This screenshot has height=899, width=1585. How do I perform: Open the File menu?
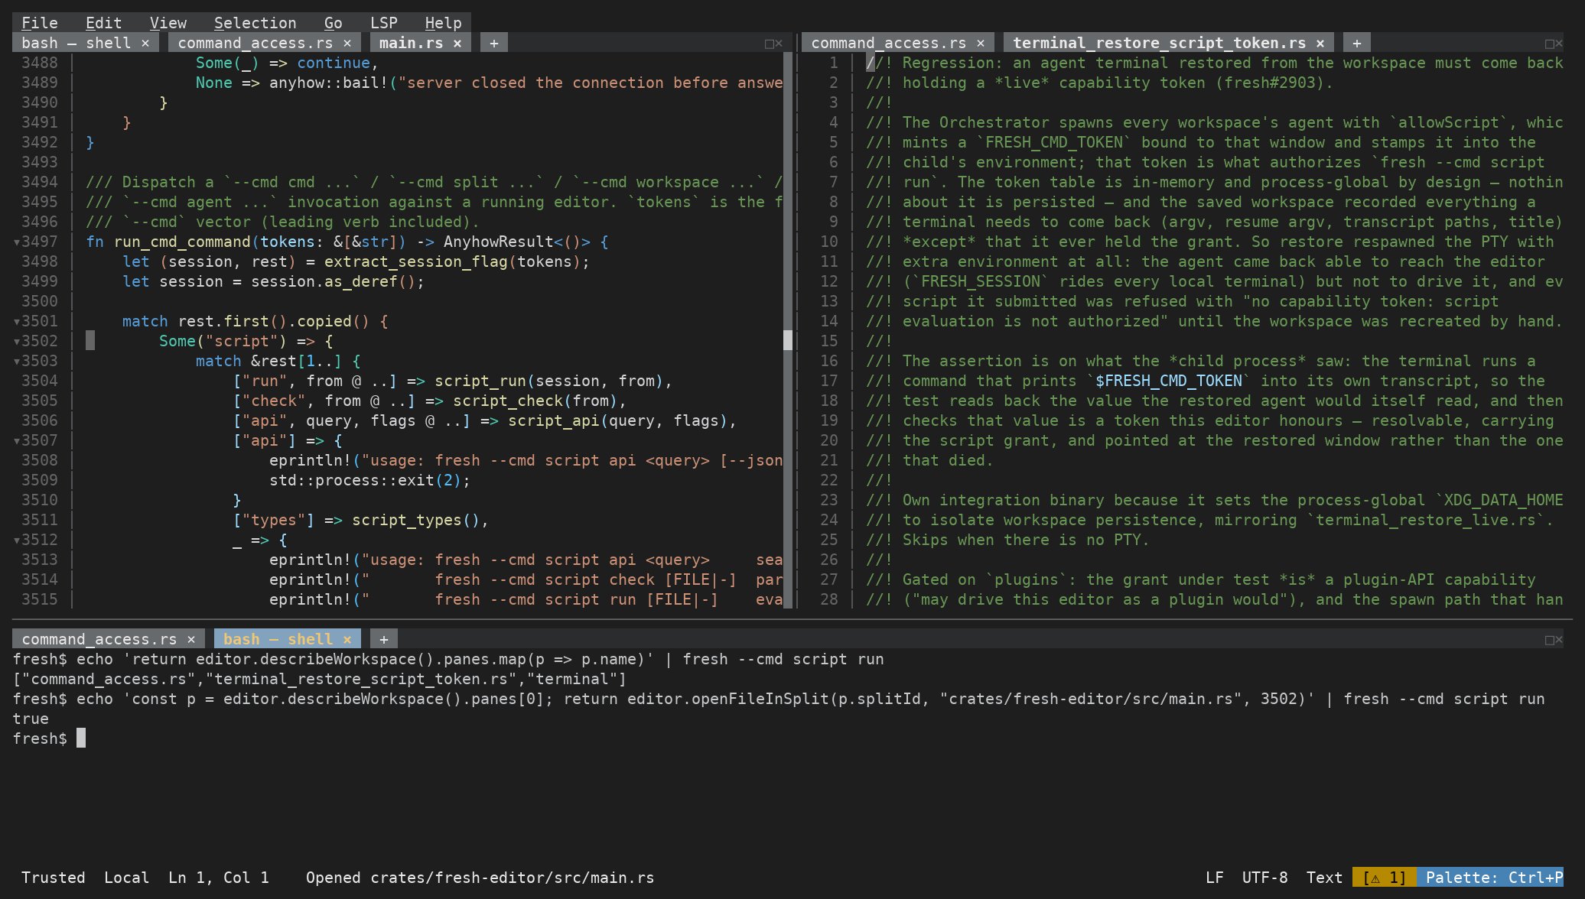click(40, 23)
